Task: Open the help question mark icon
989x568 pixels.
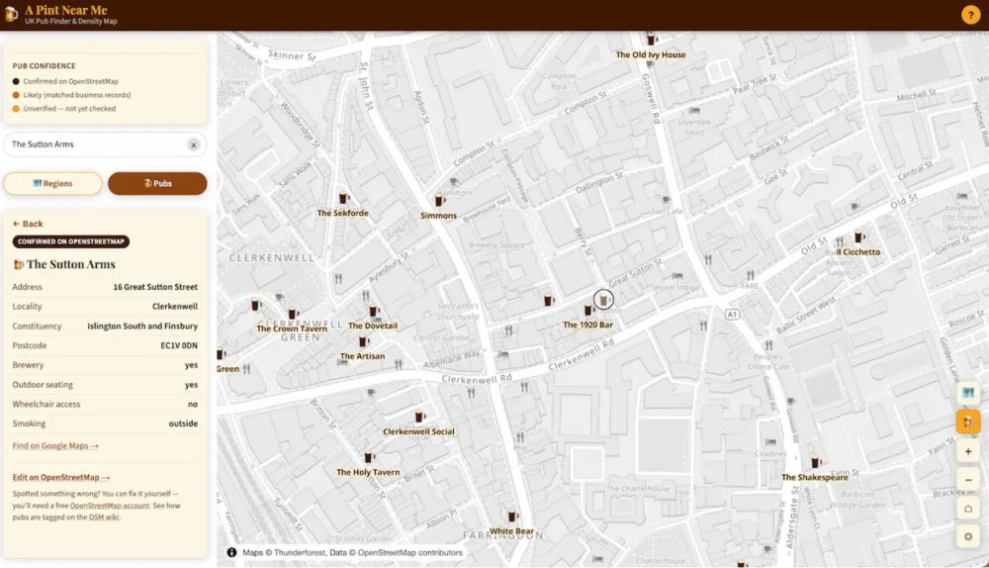Action: 970,15
